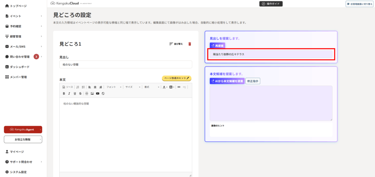Open the background color picker

(x=172, y=87)
